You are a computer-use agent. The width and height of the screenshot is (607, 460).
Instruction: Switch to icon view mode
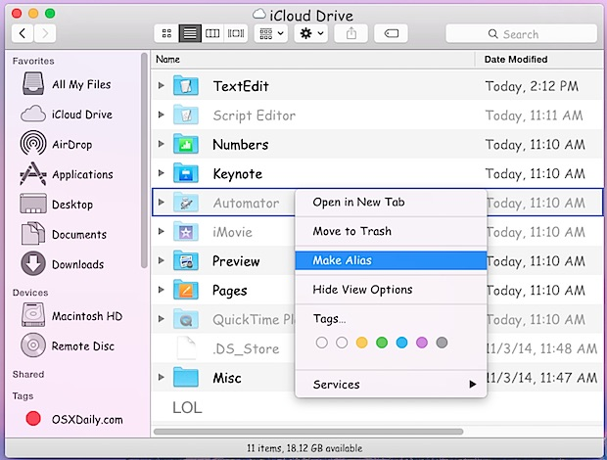pyautogui.click(x=165, y=33)
